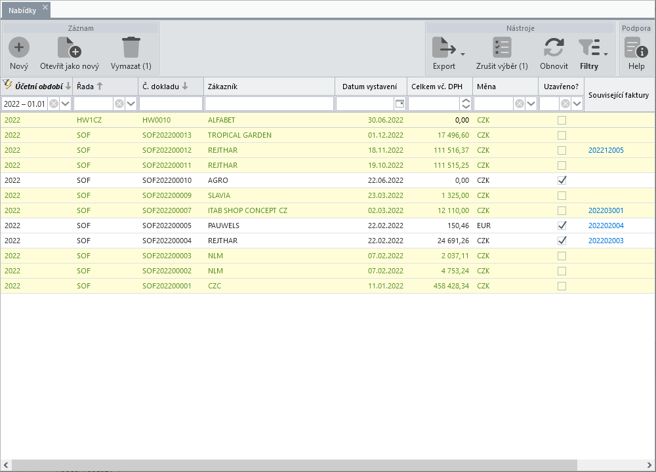Click the Filtry funnel icon

pyautogui.click(x=589, y=48)
